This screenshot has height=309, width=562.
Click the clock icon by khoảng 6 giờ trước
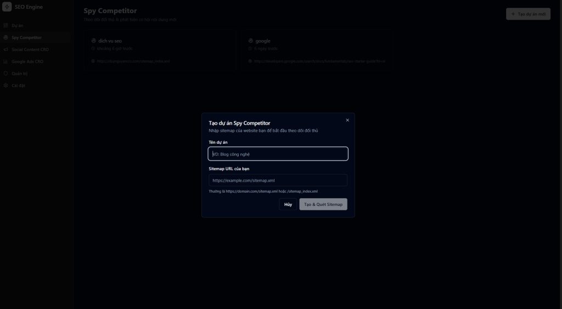click(93, 48)
